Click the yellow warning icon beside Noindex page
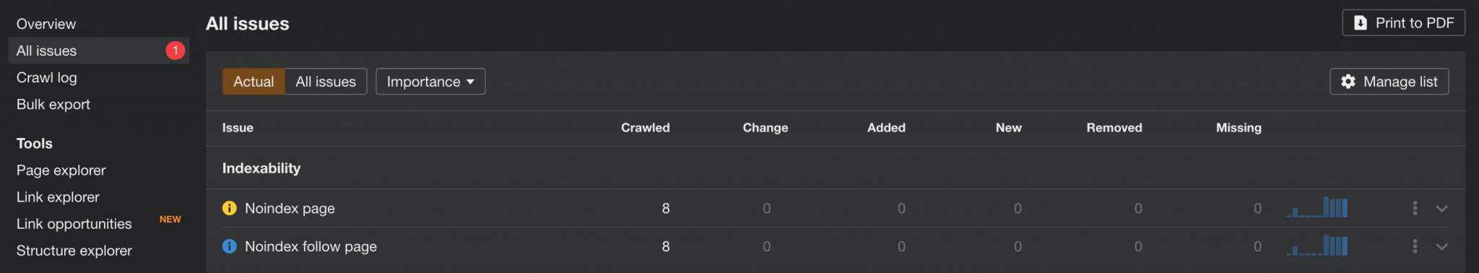Viewport: 1479px width, 273px height. pyautogui.click(x=230, y=208)
